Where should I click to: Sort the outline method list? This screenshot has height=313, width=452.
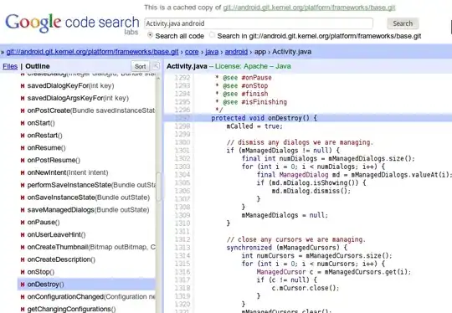(x=140, y=66)
